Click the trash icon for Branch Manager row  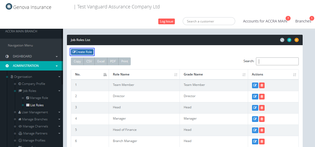(x=262, y=142)
